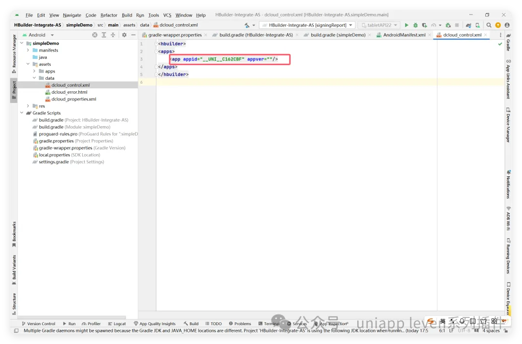Sync Project with Gradle Files icon
This screenshot has height=344, width=522.
[x=468, y=25]
